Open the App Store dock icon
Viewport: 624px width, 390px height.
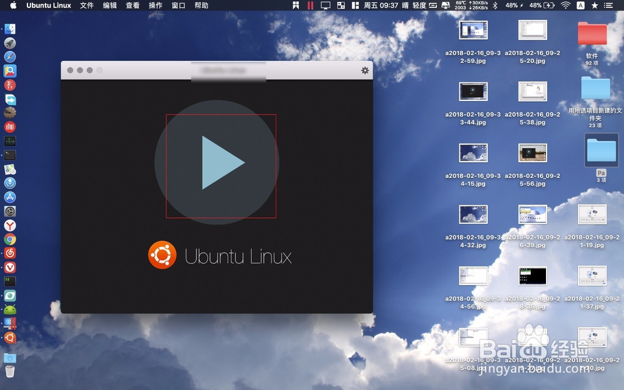[x=10, y=197]
